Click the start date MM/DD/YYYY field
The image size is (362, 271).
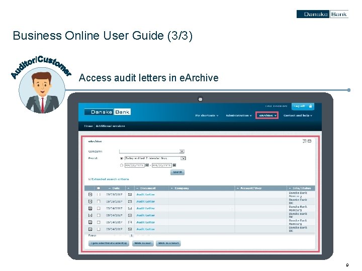tap(135, 165)
